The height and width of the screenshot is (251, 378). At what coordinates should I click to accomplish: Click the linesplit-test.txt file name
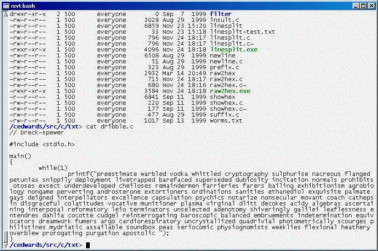coord(242,32)
